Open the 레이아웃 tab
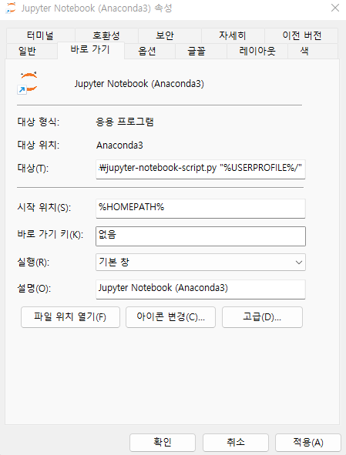The image size is (346, 455). [257, 51]
